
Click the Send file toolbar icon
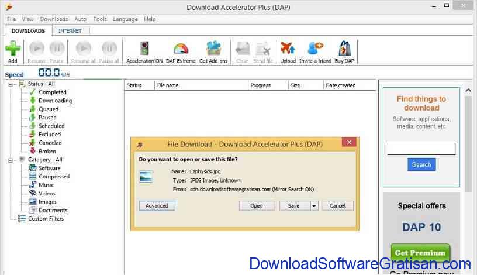click(x=263, y=49)
